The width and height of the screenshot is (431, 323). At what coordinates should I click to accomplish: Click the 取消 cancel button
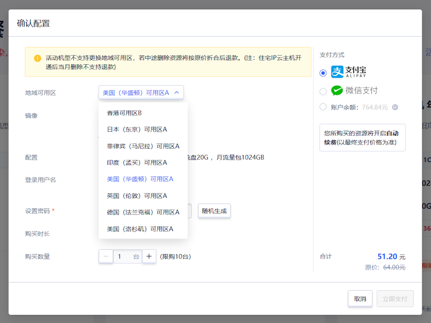pyautogui.click(x=360, y=298)
